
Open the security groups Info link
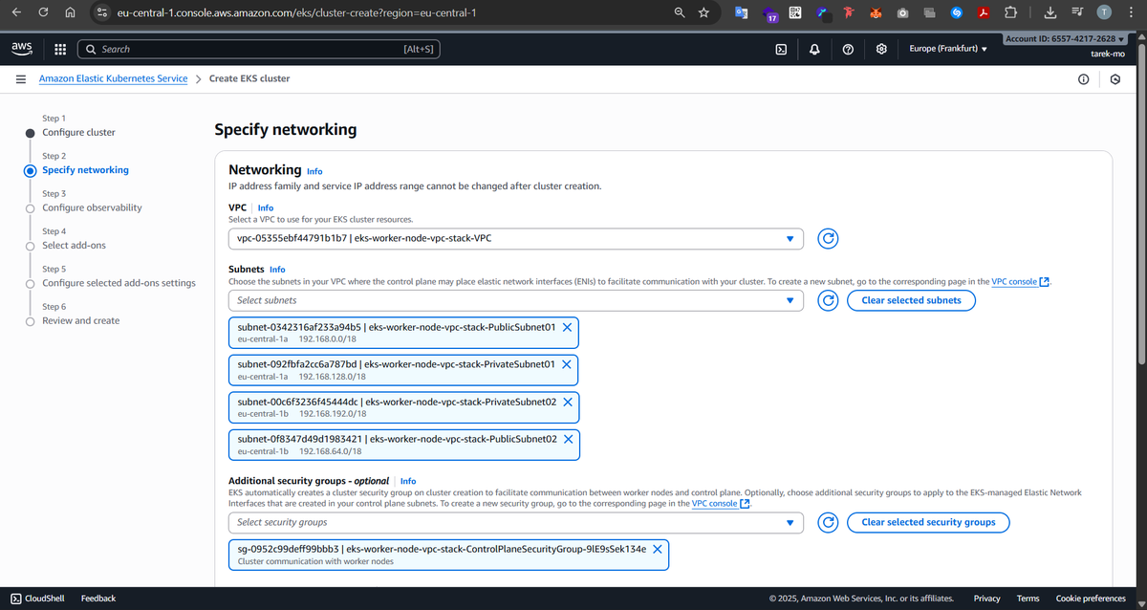point(408,481)
